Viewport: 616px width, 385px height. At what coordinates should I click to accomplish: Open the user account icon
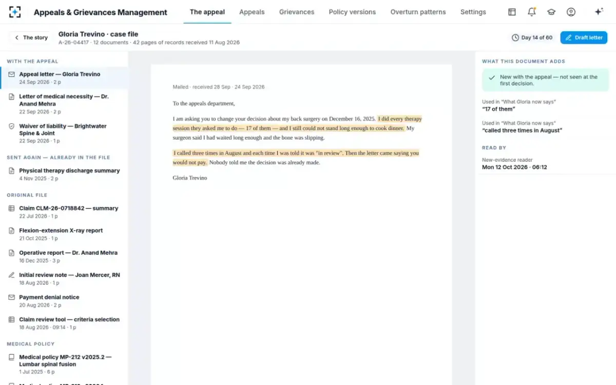571,12
